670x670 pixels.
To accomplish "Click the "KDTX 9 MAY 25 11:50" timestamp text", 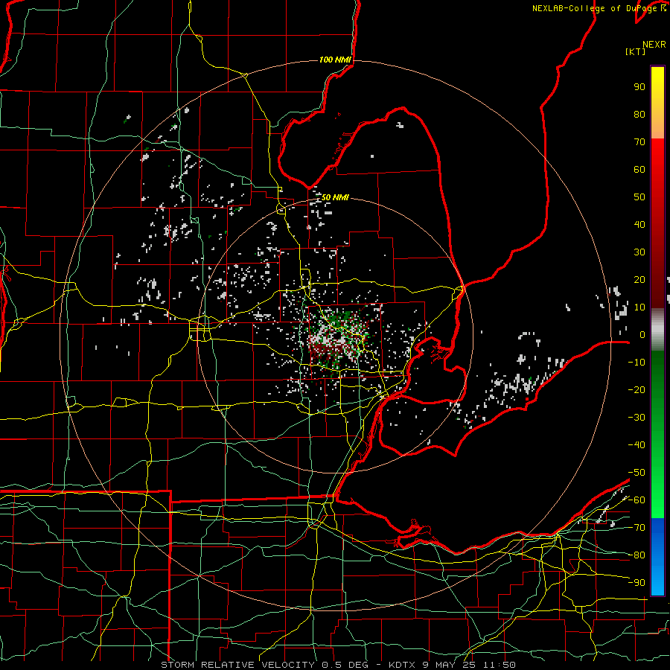I will point(452,665).
